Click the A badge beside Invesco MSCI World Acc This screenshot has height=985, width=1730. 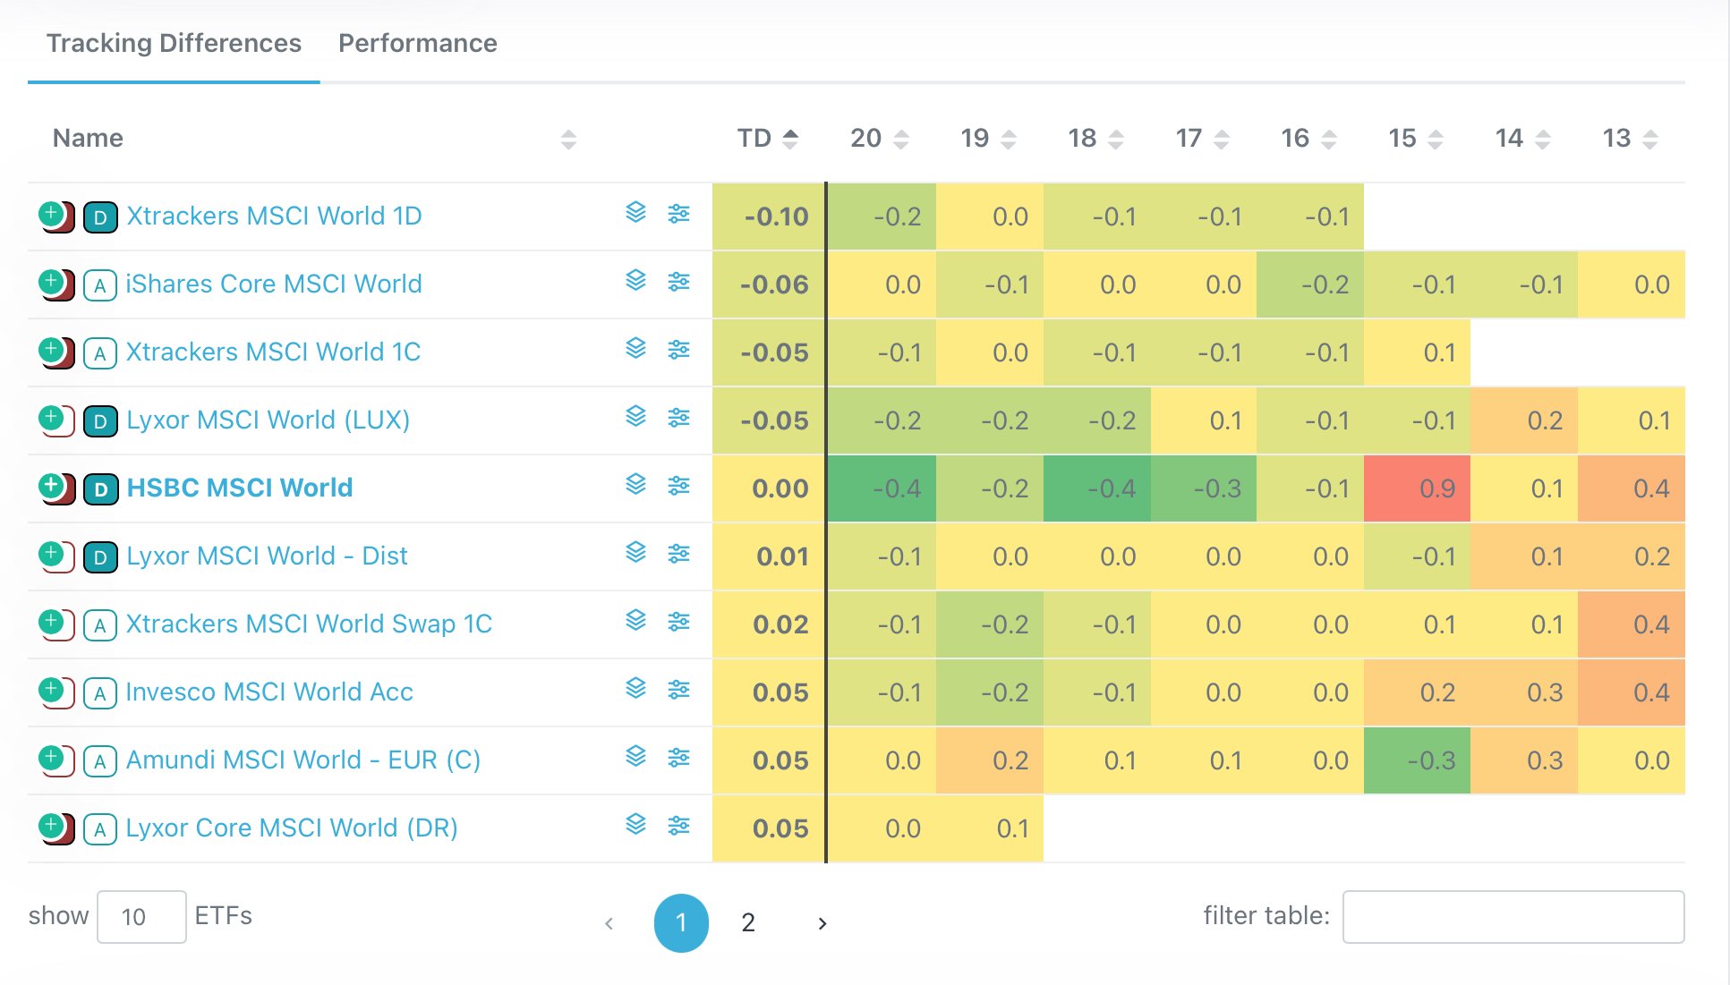100,693
